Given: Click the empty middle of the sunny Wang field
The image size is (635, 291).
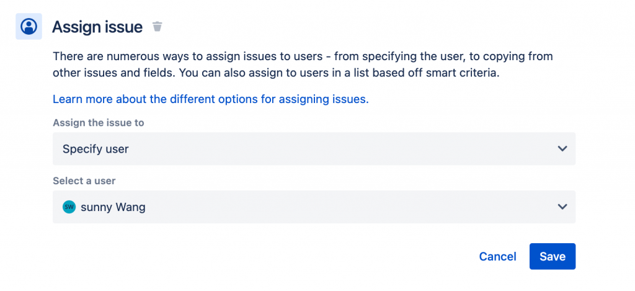Looking at the screenshot, I should pyautogui.click(x=347, y=207).
